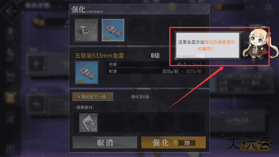Select the twin gun turret equipment icon
279x157 pixels.
pos(86,30)
